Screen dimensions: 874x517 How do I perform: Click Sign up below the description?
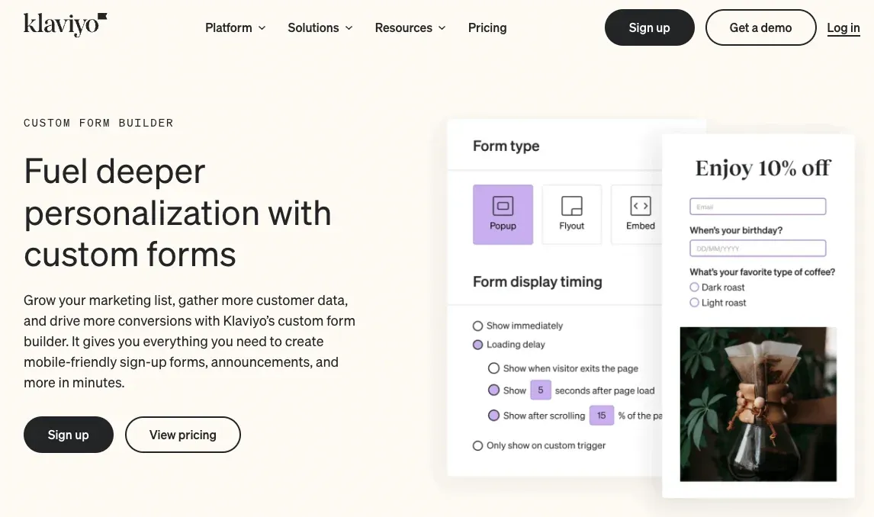tap(69, 435)
